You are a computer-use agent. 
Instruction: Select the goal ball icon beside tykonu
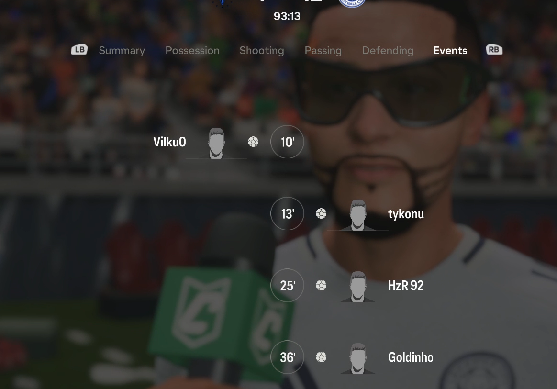point(321,213)
